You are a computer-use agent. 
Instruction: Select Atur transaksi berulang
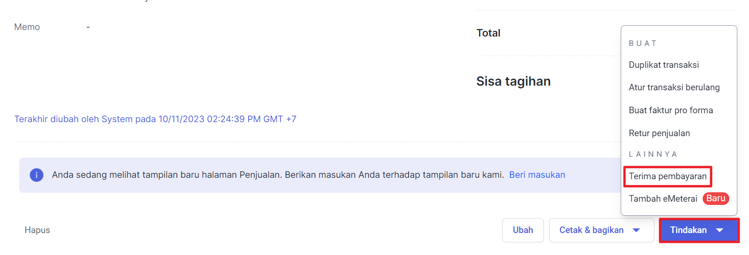point(674,87)
